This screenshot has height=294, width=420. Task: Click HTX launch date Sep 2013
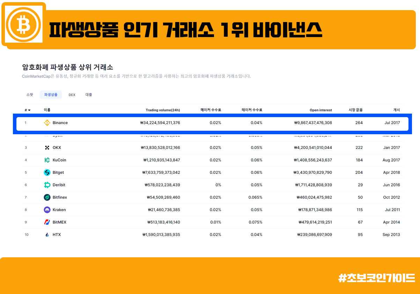[x=391, y=235]
